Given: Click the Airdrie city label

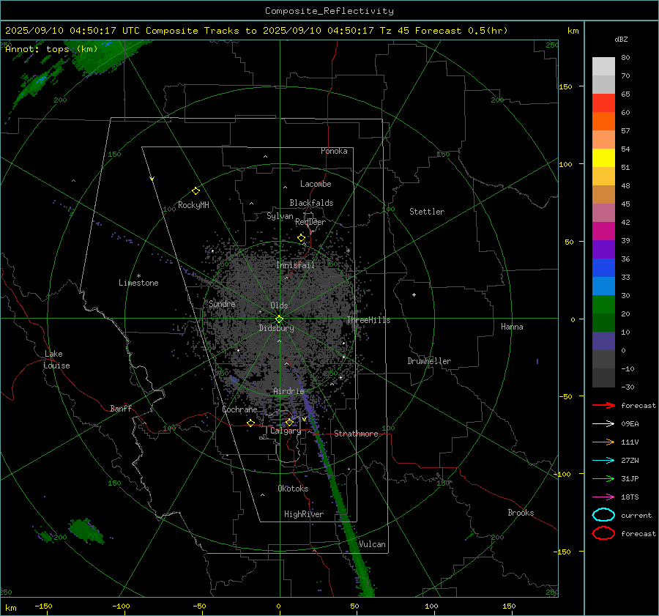Looking at the screenshot, I should [x=288, y=391].
